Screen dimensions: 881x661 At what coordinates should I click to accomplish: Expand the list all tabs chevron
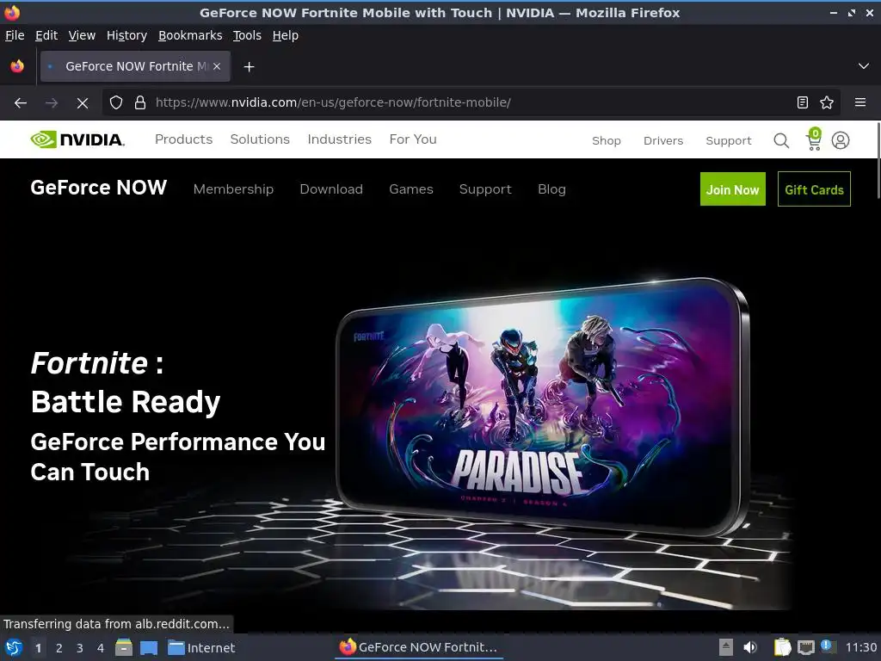click(864, 66)
